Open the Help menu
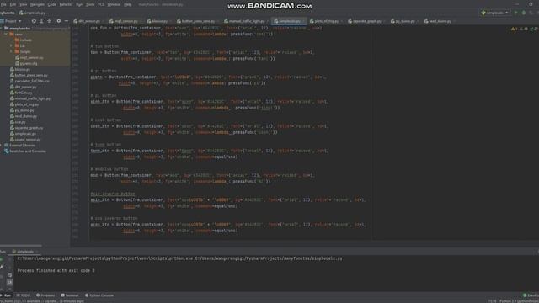539x303 pixels. (127, 4)
